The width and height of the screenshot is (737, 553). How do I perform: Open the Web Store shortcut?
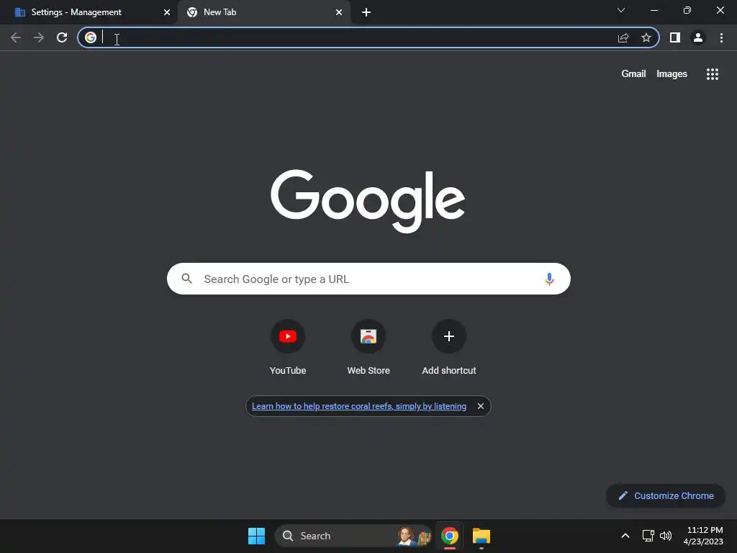pyautogui.click(x=368, y=347)
